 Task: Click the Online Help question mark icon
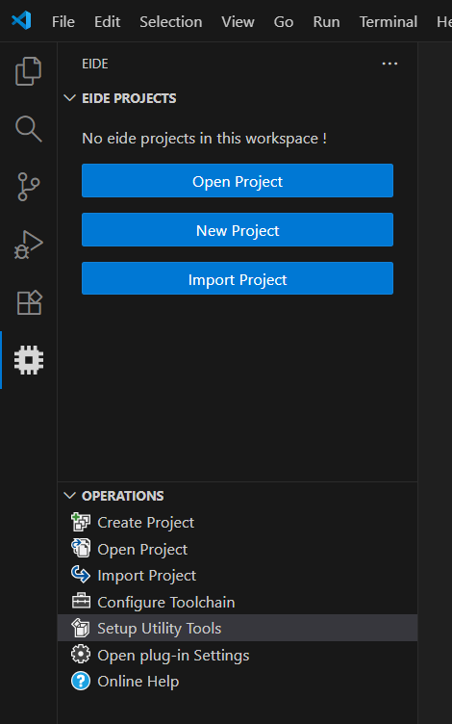point(81,681)
